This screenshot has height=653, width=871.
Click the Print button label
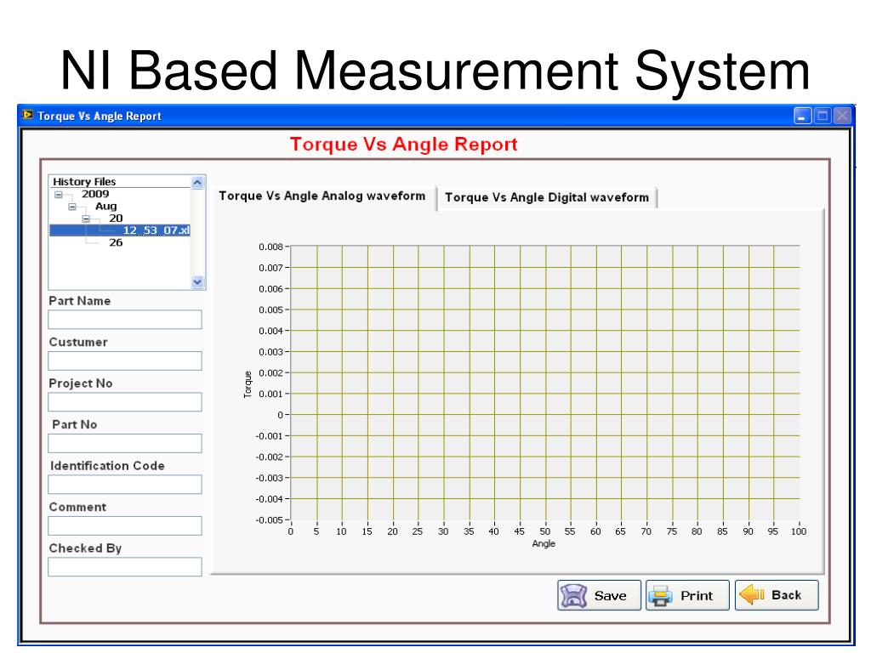pyautogui.click(x=697, y=596)
